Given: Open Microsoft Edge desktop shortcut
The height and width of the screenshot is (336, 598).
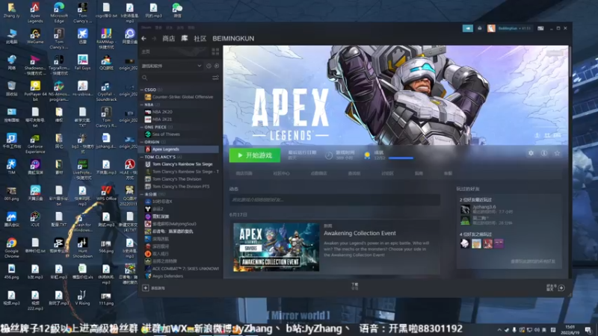Looking at the screenshot, I should point(59,12).
